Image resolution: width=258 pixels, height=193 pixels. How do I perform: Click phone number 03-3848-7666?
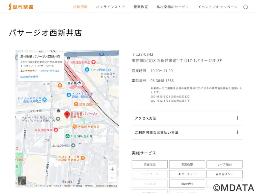coord(162,81)
